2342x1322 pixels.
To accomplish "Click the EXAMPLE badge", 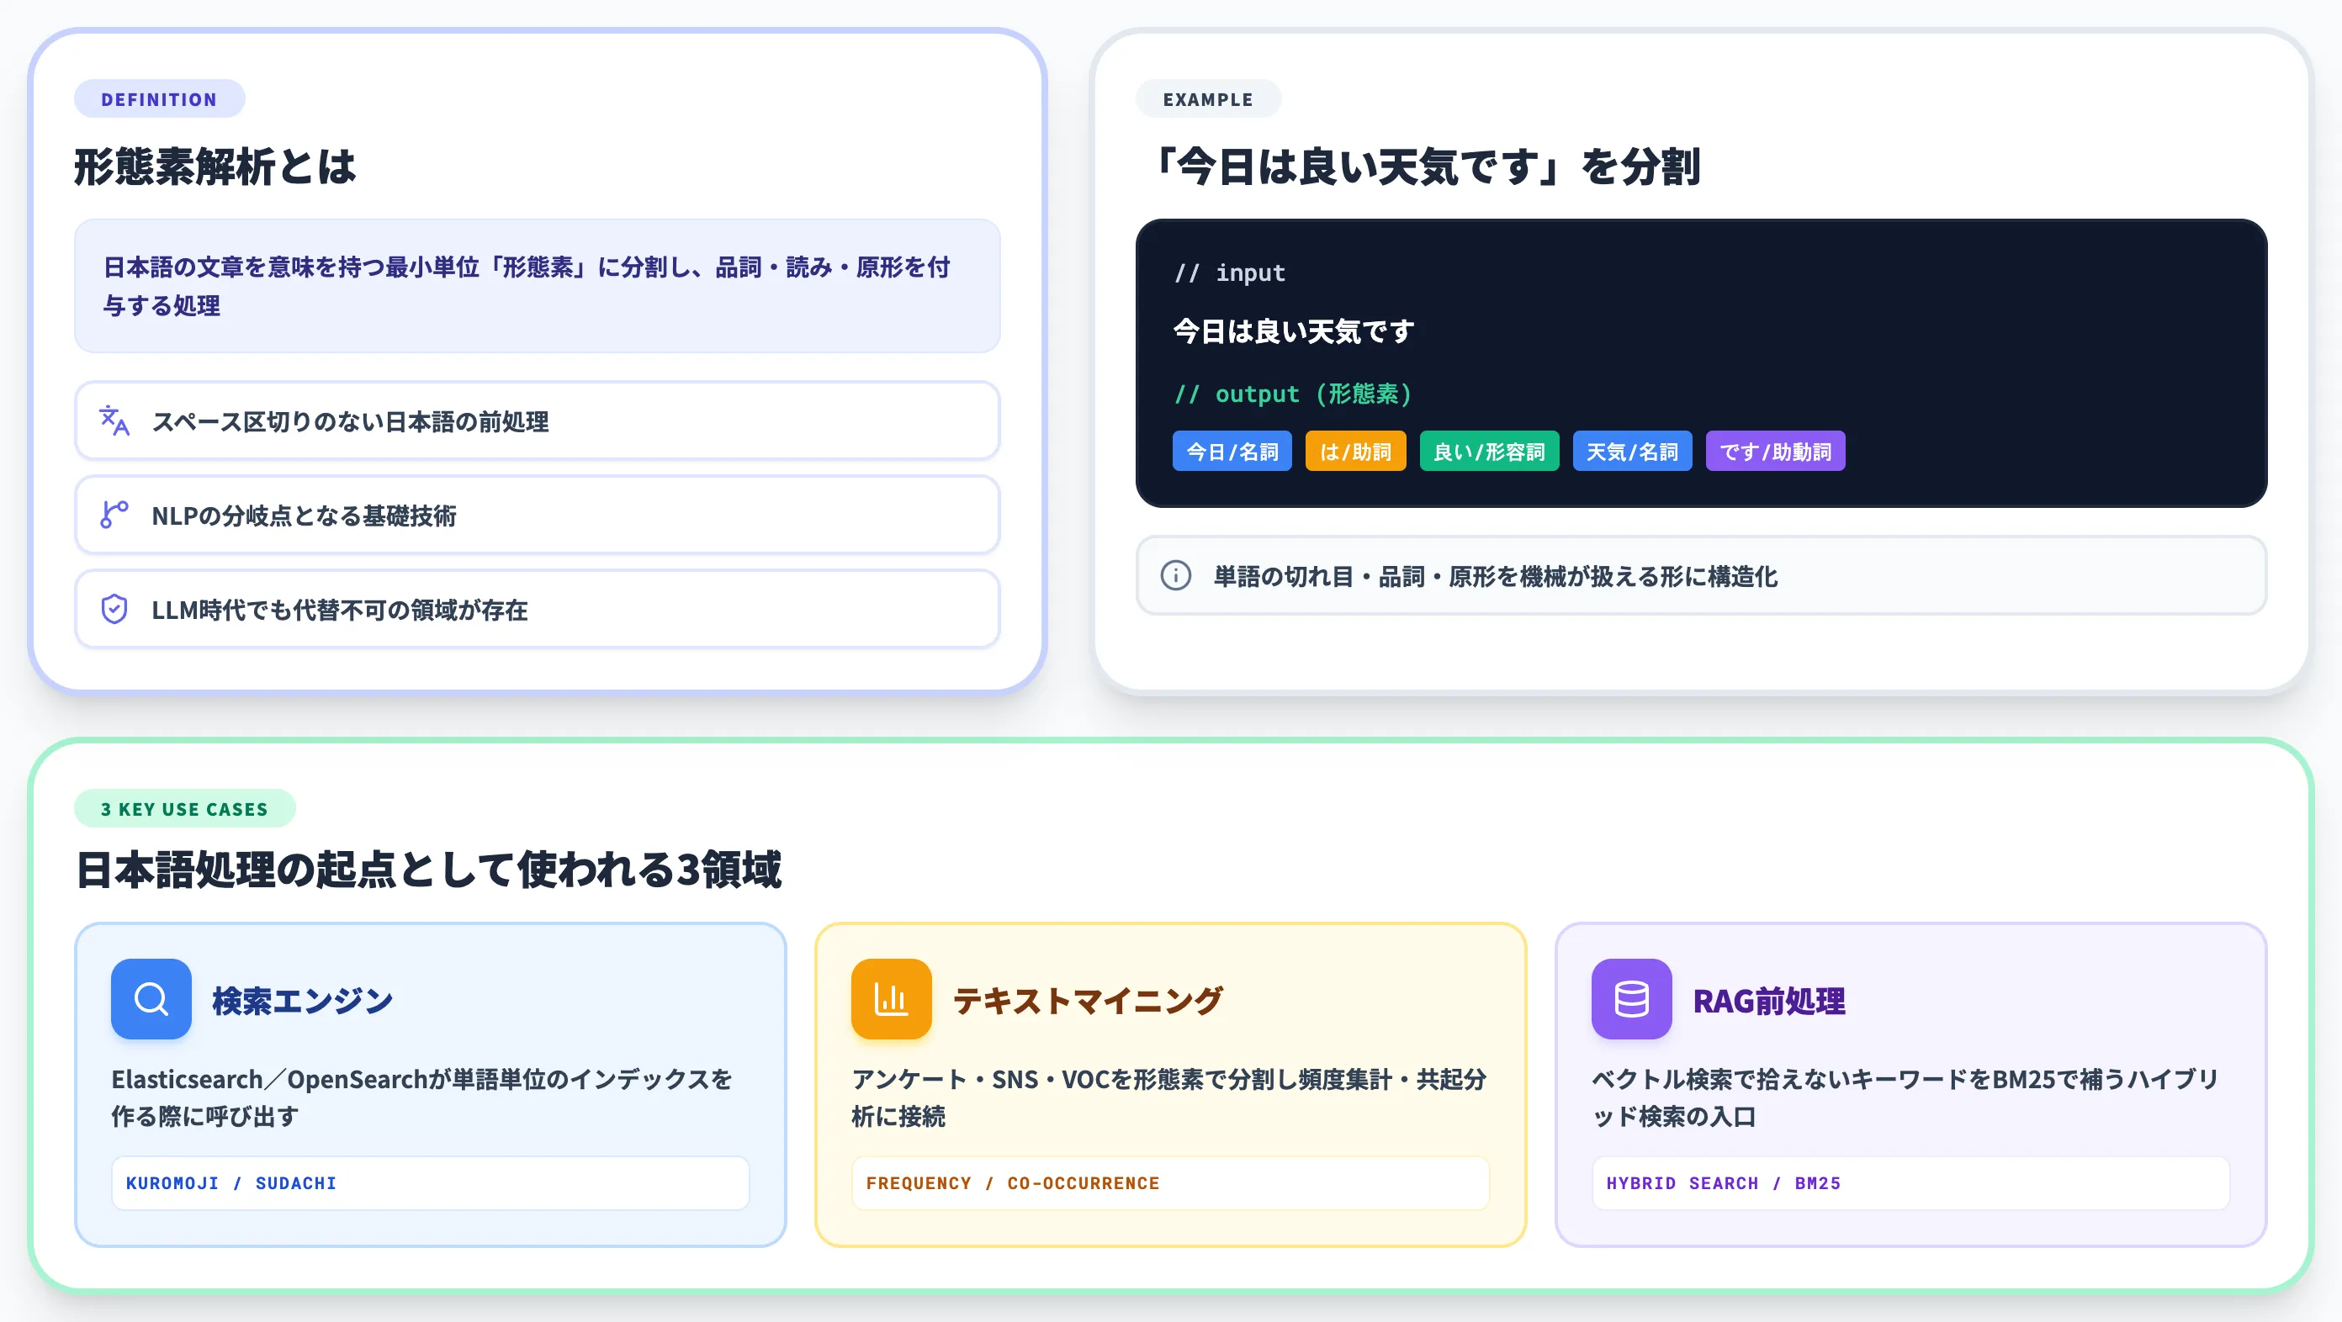I will 1207,99.
